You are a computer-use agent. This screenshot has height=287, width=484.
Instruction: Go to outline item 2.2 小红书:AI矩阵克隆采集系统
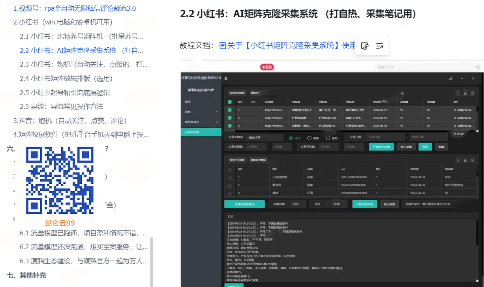(x=82, y=50)
